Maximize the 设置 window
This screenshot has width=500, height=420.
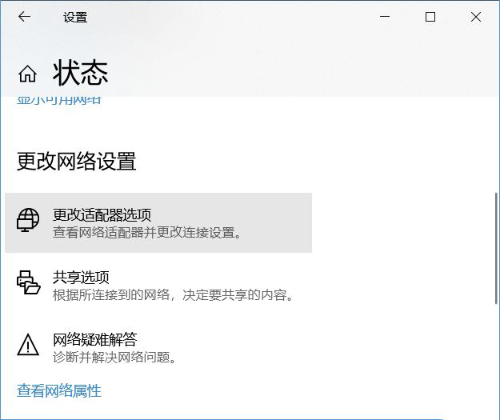point(430,17)
